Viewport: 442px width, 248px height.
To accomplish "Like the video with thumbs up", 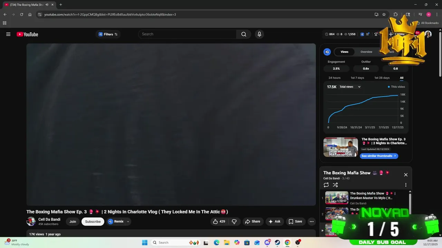I will (x=219, y=221).
